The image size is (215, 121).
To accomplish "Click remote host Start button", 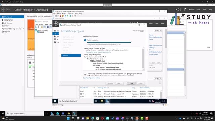I will click(3, 114).
